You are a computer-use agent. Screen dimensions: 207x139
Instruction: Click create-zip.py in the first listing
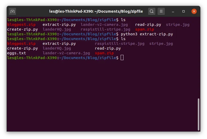(22, 29)
